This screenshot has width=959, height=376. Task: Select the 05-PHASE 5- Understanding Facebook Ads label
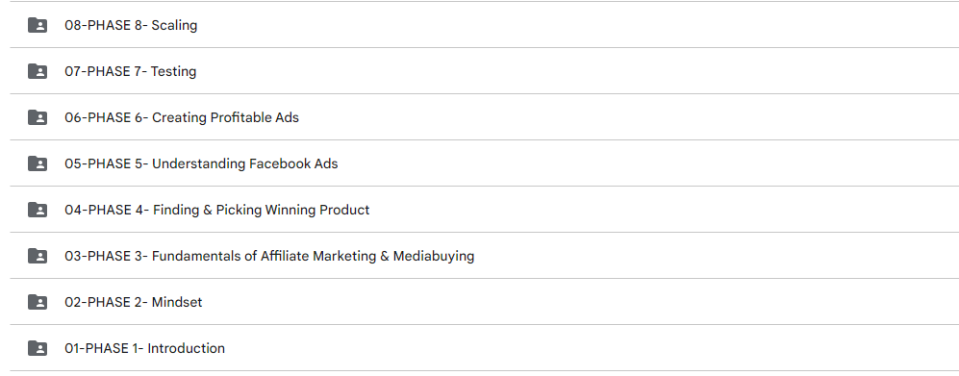pos(201,163)
